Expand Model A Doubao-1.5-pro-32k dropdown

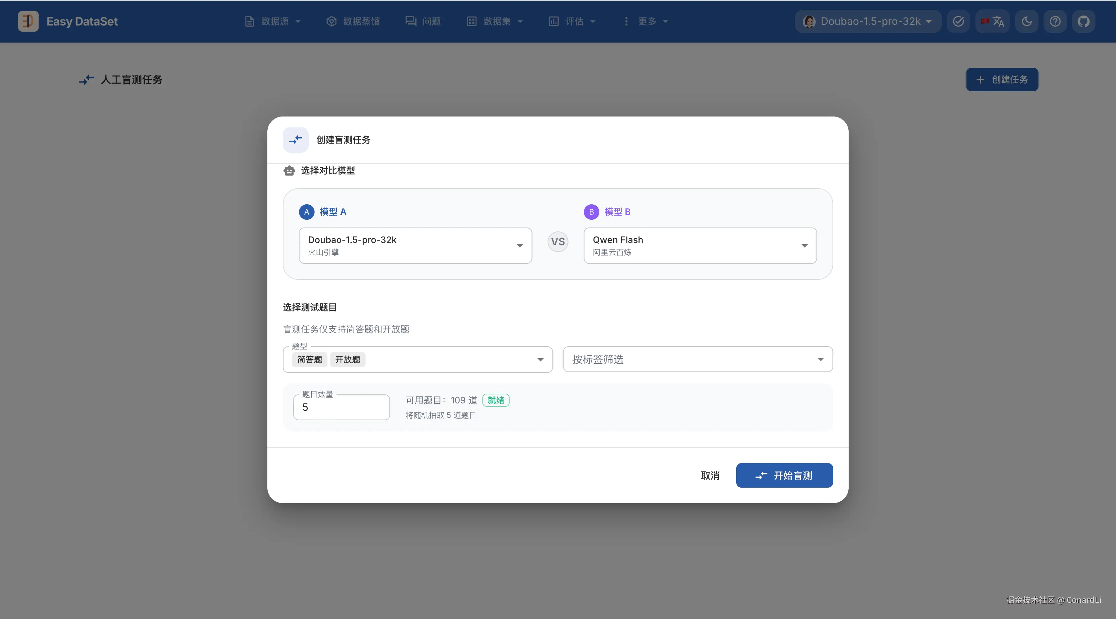point(415,245)
